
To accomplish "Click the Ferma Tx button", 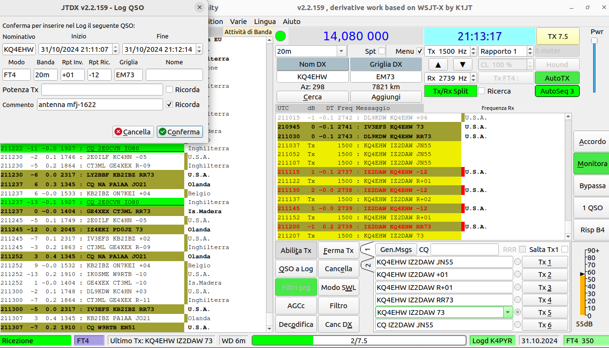I will 339,251.
